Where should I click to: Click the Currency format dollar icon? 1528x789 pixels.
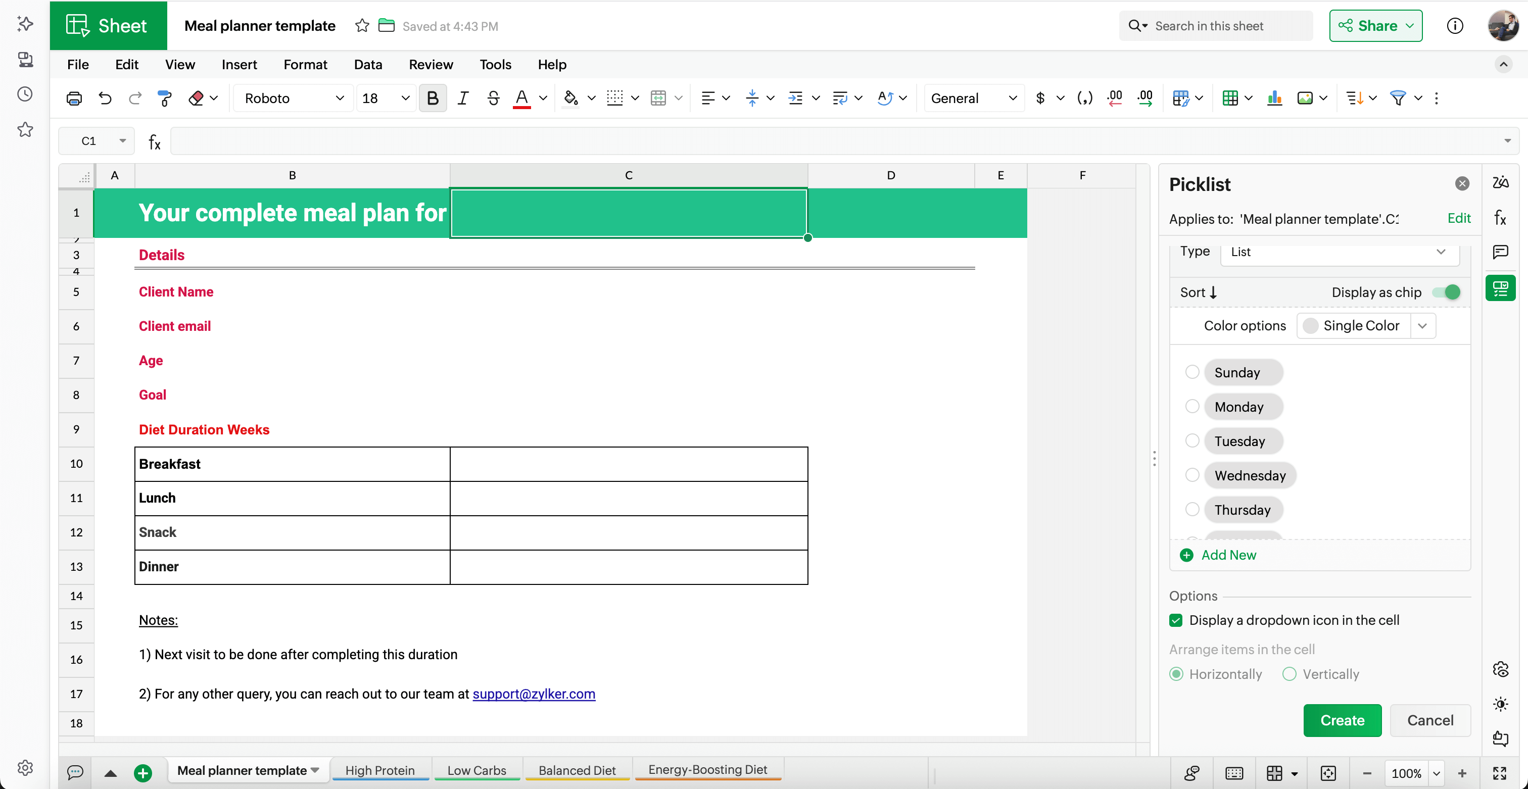point(1040,98)
